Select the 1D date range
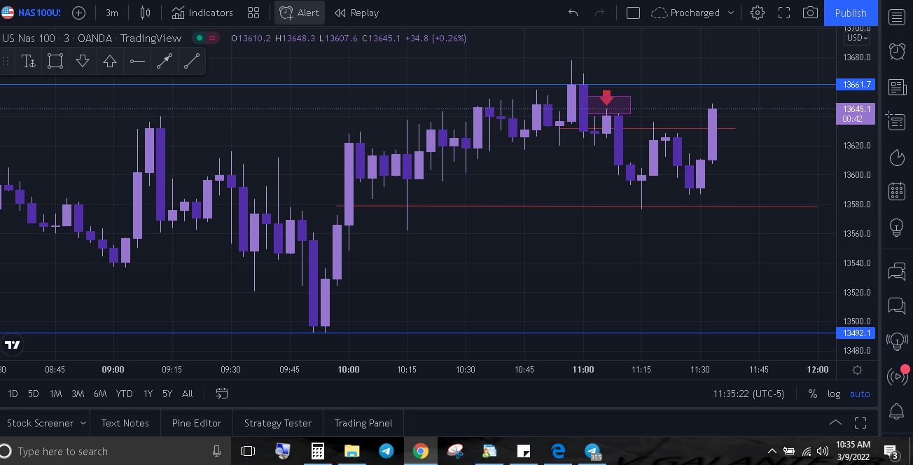 point(13,394)
